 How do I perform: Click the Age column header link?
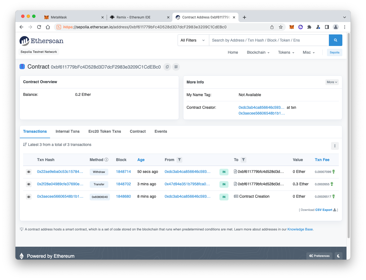click(x=141, y=160)
